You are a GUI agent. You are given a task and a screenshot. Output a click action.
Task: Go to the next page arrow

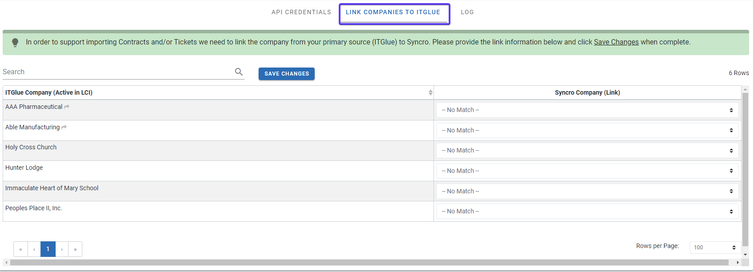pyautogui.click(x=62, y=249)
